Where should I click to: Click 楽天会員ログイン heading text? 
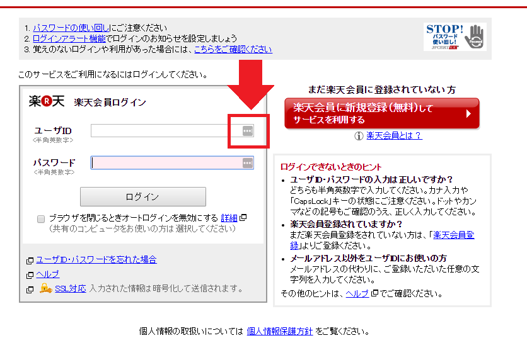110,103
